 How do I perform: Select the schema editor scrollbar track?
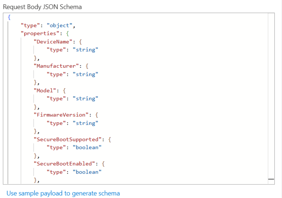pyautogui.click(x=271, y=98)
